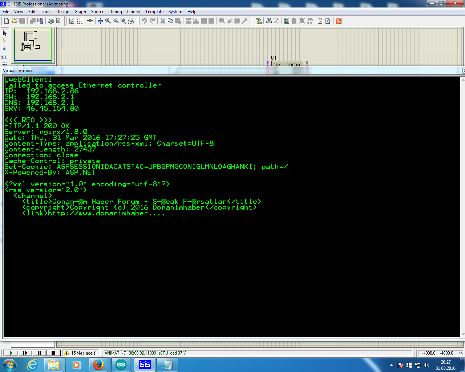
Task: Redo the last undone change
Action: (152, 21)
